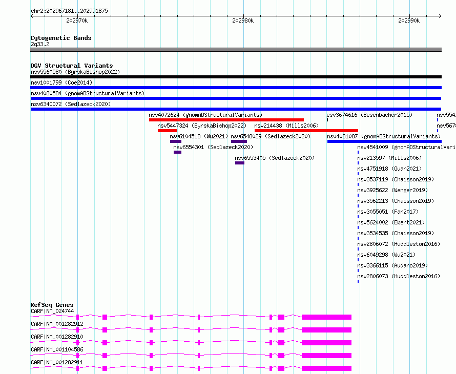This screenshot has height=374, width=456.
Task: Click the nsv5447324 (ByrskaBishop2022) label
Action: [x=202, y=126]
